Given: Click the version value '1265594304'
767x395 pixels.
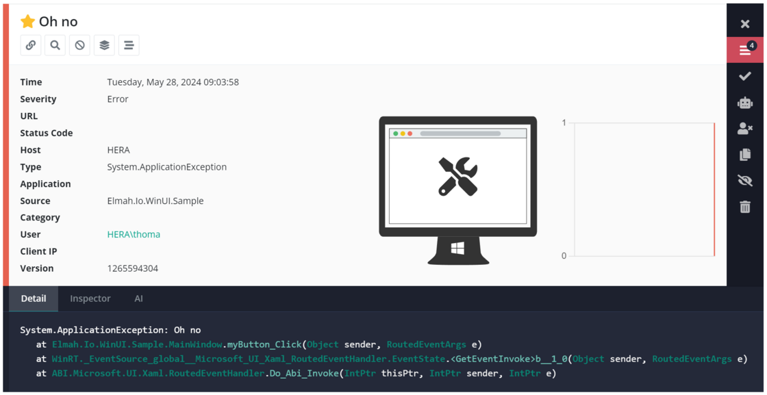Looking at the screenshot, I should click(x=133, y=268).
